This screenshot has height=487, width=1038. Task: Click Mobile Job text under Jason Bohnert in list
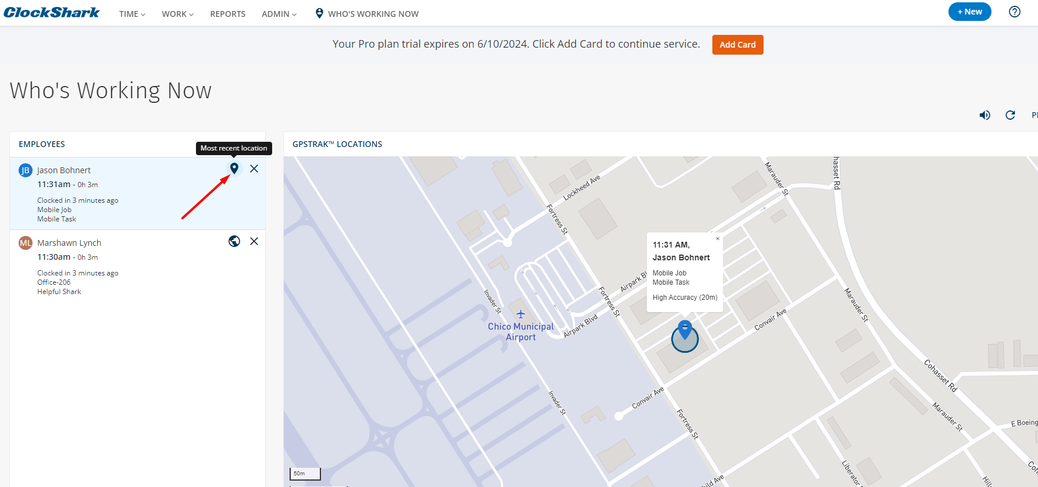[x=55, y=210]
